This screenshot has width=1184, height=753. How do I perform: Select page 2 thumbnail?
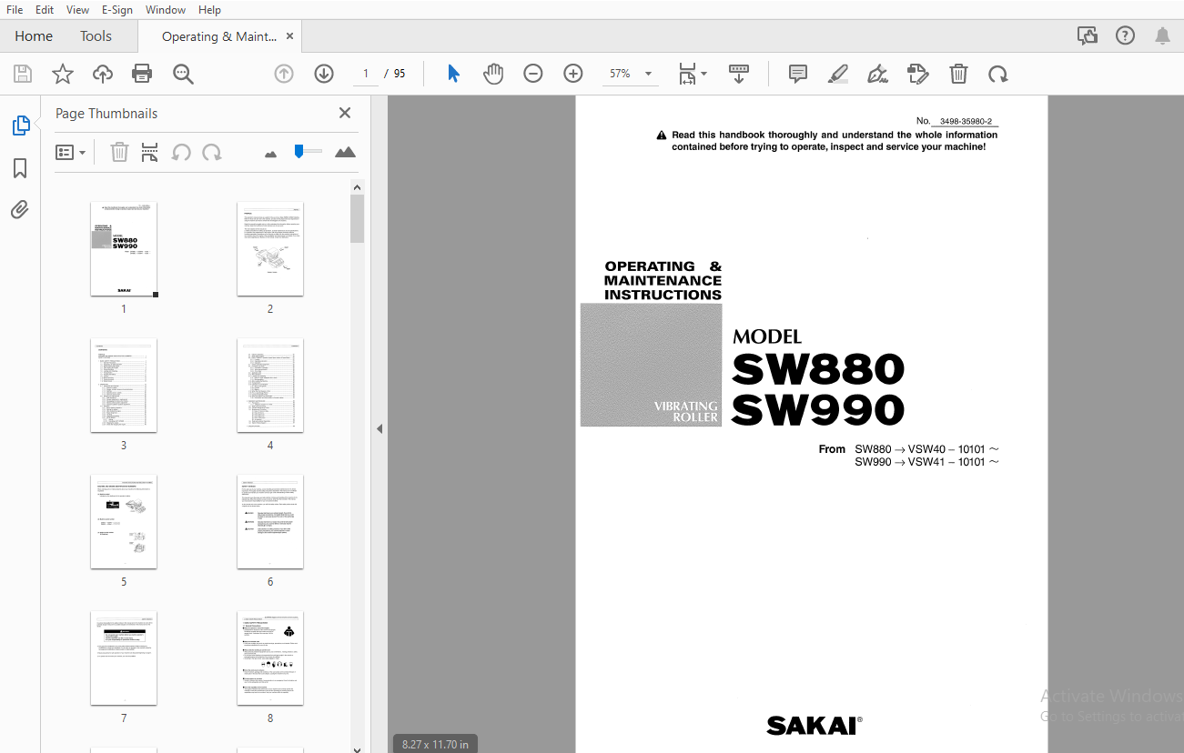tap(270, 248)
